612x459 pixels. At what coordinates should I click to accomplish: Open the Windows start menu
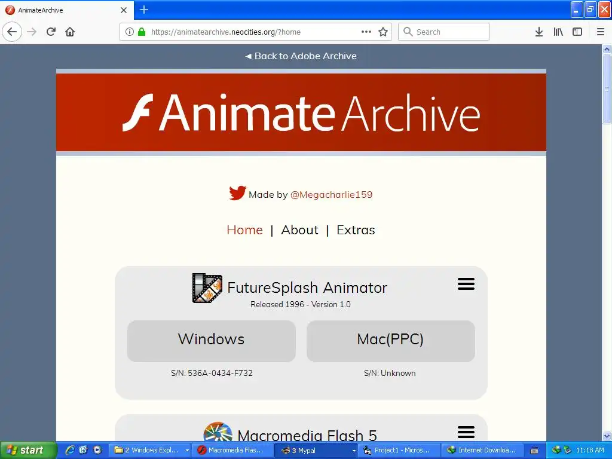pos(27,451)
